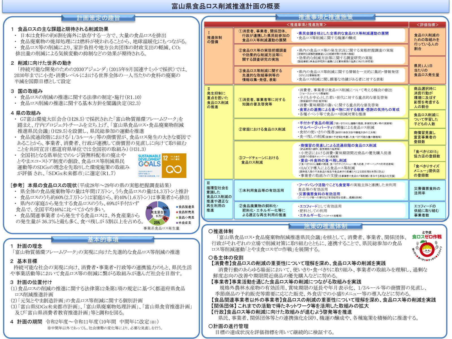Screen dimensions: 452x339
Task: Click the 食品卸売業 legend color square
Action: click(x=177, y=212)
